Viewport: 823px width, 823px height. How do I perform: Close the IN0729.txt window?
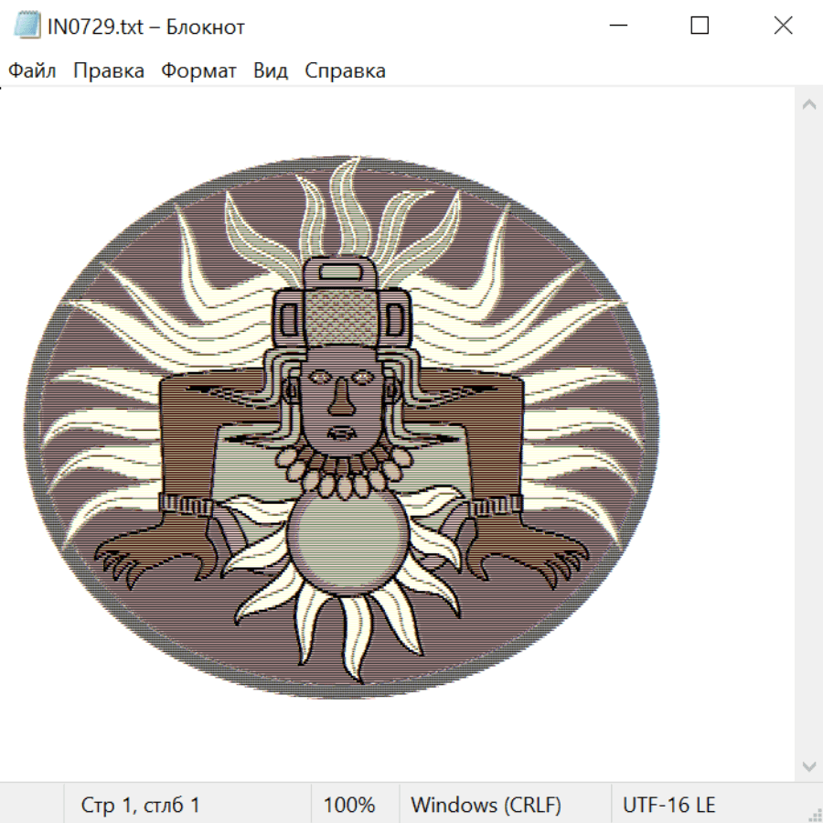pos(783,27)
